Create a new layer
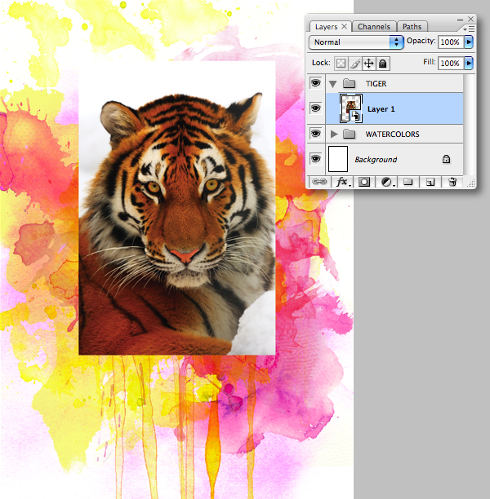Image resolution: width=490 pixels, height=499 pixels. 430,183
